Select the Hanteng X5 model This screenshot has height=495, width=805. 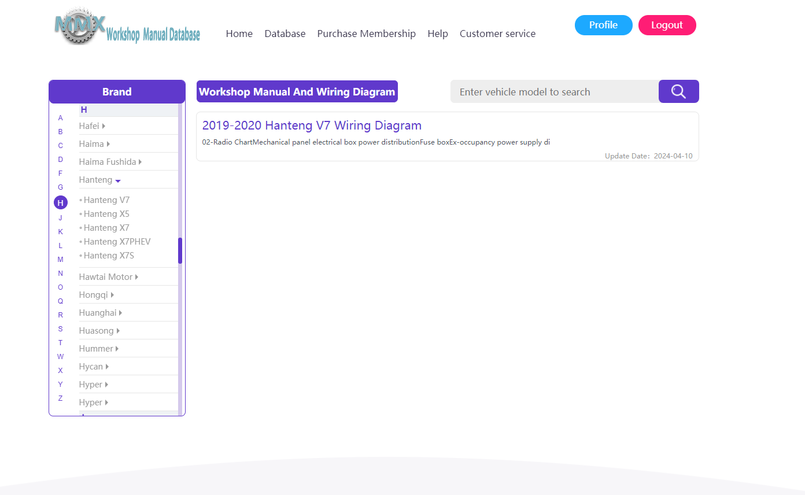[x=106, y=214]
